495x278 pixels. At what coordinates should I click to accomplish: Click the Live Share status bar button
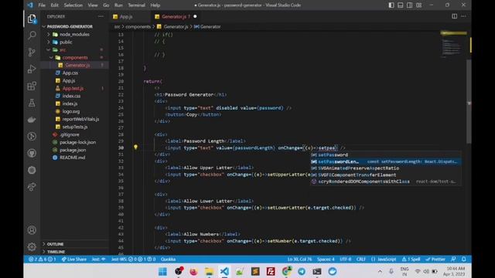pos(74,259)
